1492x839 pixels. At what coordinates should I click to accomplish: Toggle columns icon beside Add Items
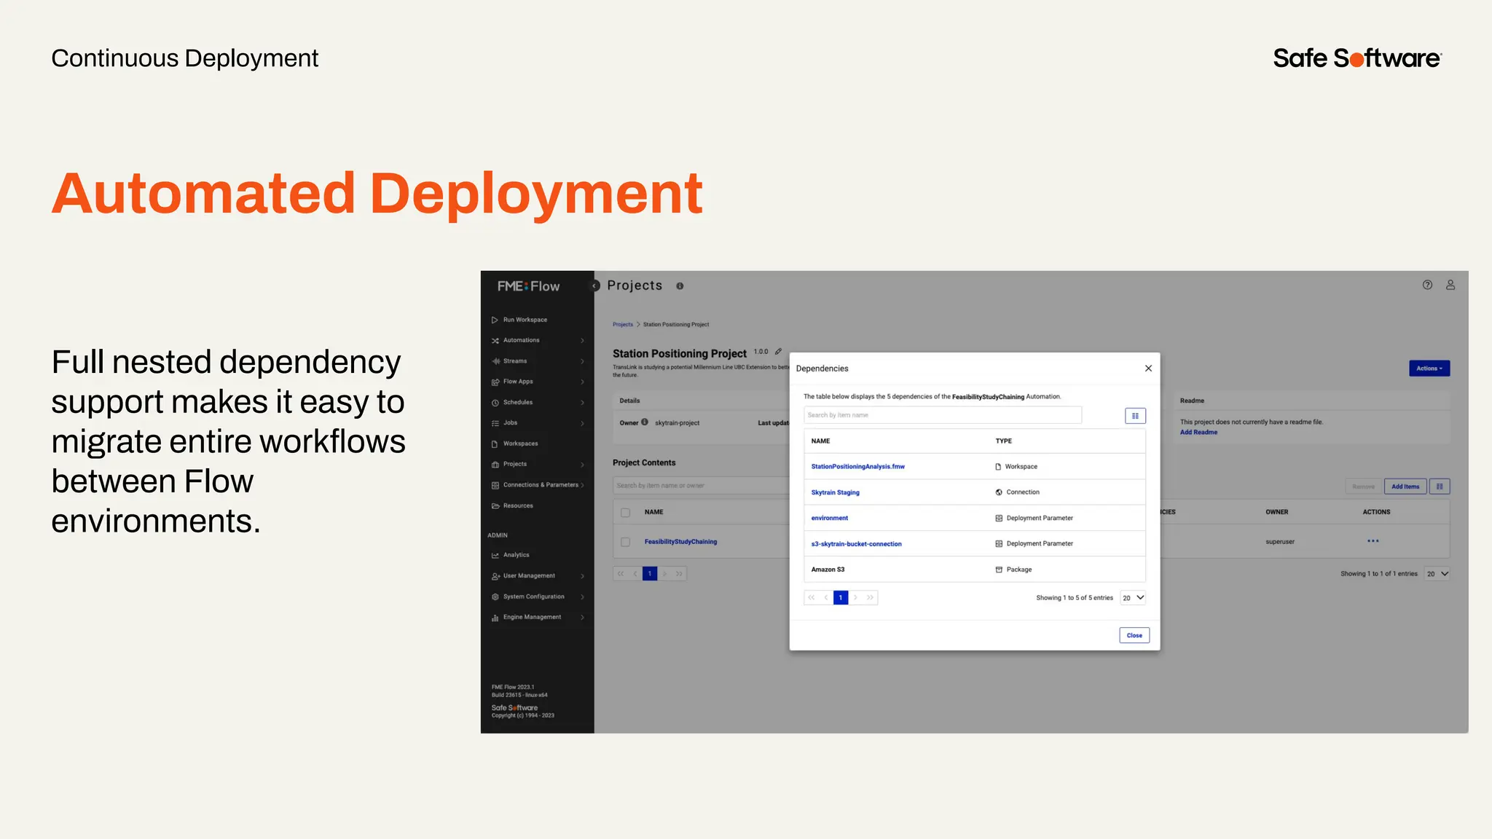[1440, 487]
